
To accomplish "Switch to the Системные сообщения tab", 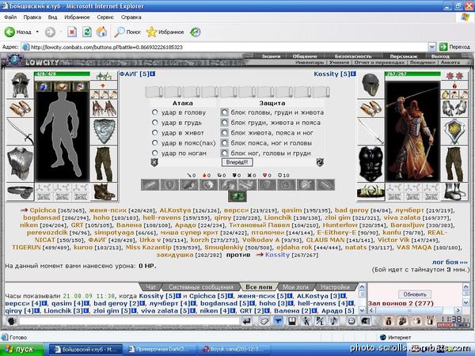I will pyautogui.click(x=201, y=287).
